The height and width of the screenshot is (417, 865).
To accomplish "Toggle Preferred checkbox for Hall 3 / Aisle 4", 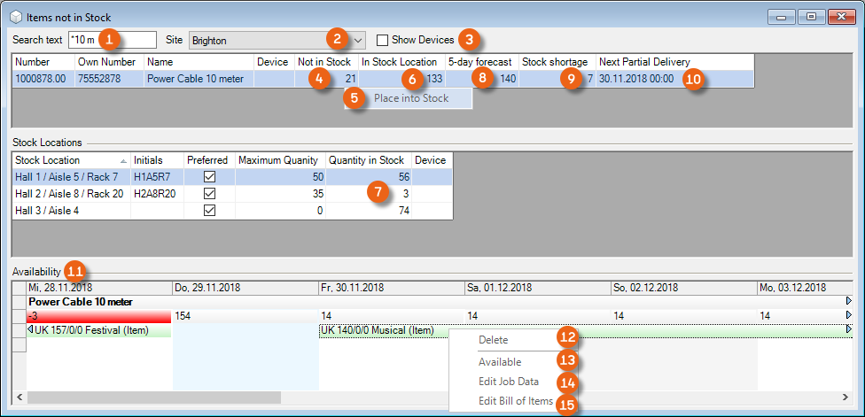I will tap(209, 211).
